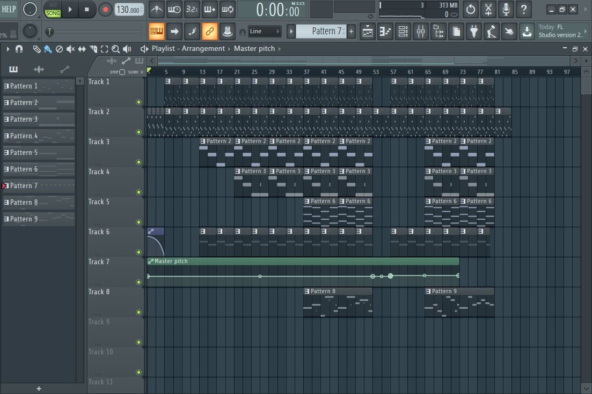Select the Slip tool
Viewport: 592px width, 394px height.
82,49
